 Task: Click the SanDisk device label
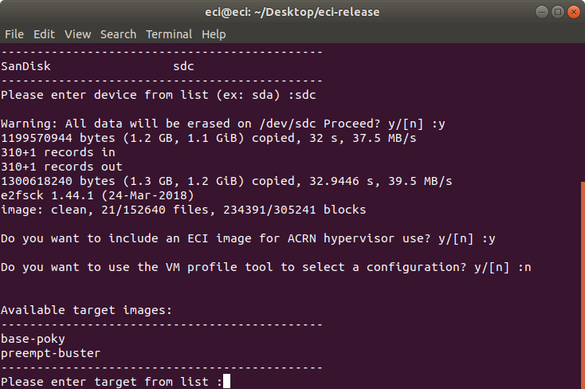(x=26, y=66)
